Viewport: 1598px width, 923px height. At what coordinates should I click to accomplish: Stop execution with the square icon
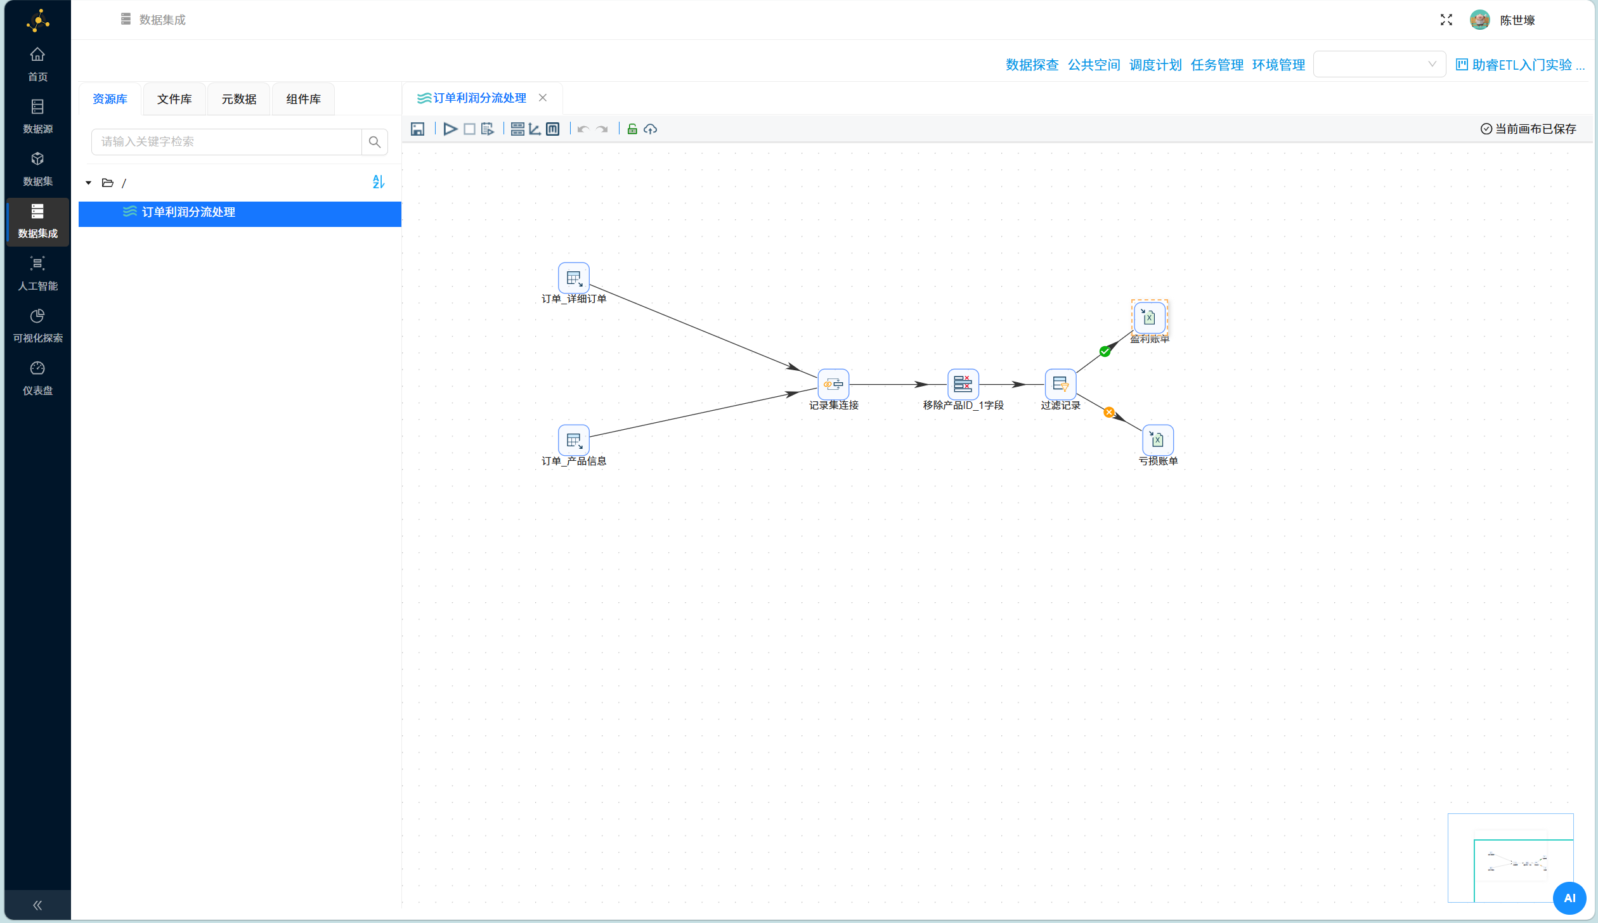click(x=469, y=129)
